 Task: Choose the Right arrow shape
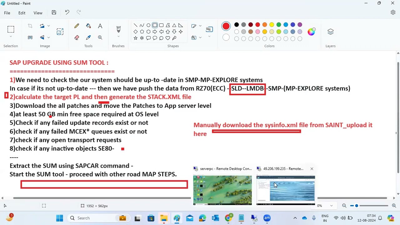coord(155,32)
